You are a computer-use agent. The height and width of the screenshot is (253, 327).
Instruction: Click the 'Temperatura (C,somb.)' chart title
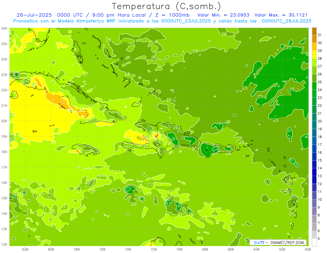[x=166, y=6]
